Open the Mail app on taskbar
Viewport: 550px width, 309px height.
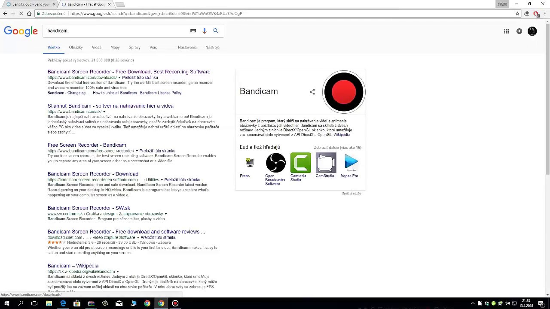tap(119, 303)
